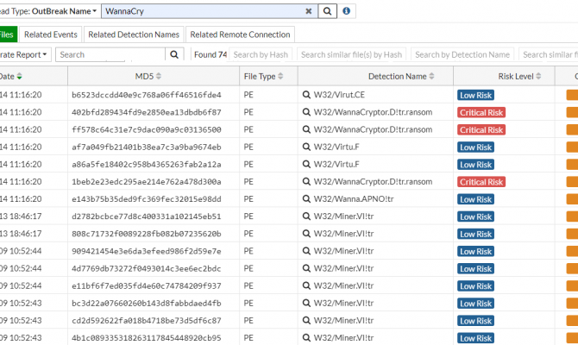Click the magnifier icon in the e11bf6f7ed03 row
The image size is (578, 345).
306,285
